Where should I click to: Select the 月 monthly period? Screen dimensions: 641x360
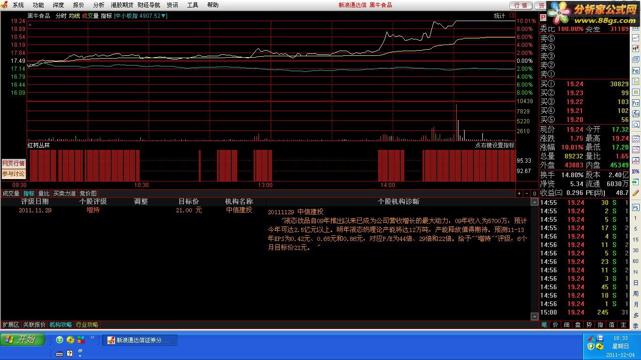[636, 304]
